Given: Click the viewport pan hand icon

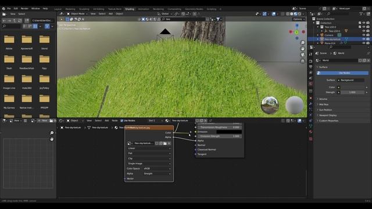Looking at the screenshot, I should click(x=302, y=49).
